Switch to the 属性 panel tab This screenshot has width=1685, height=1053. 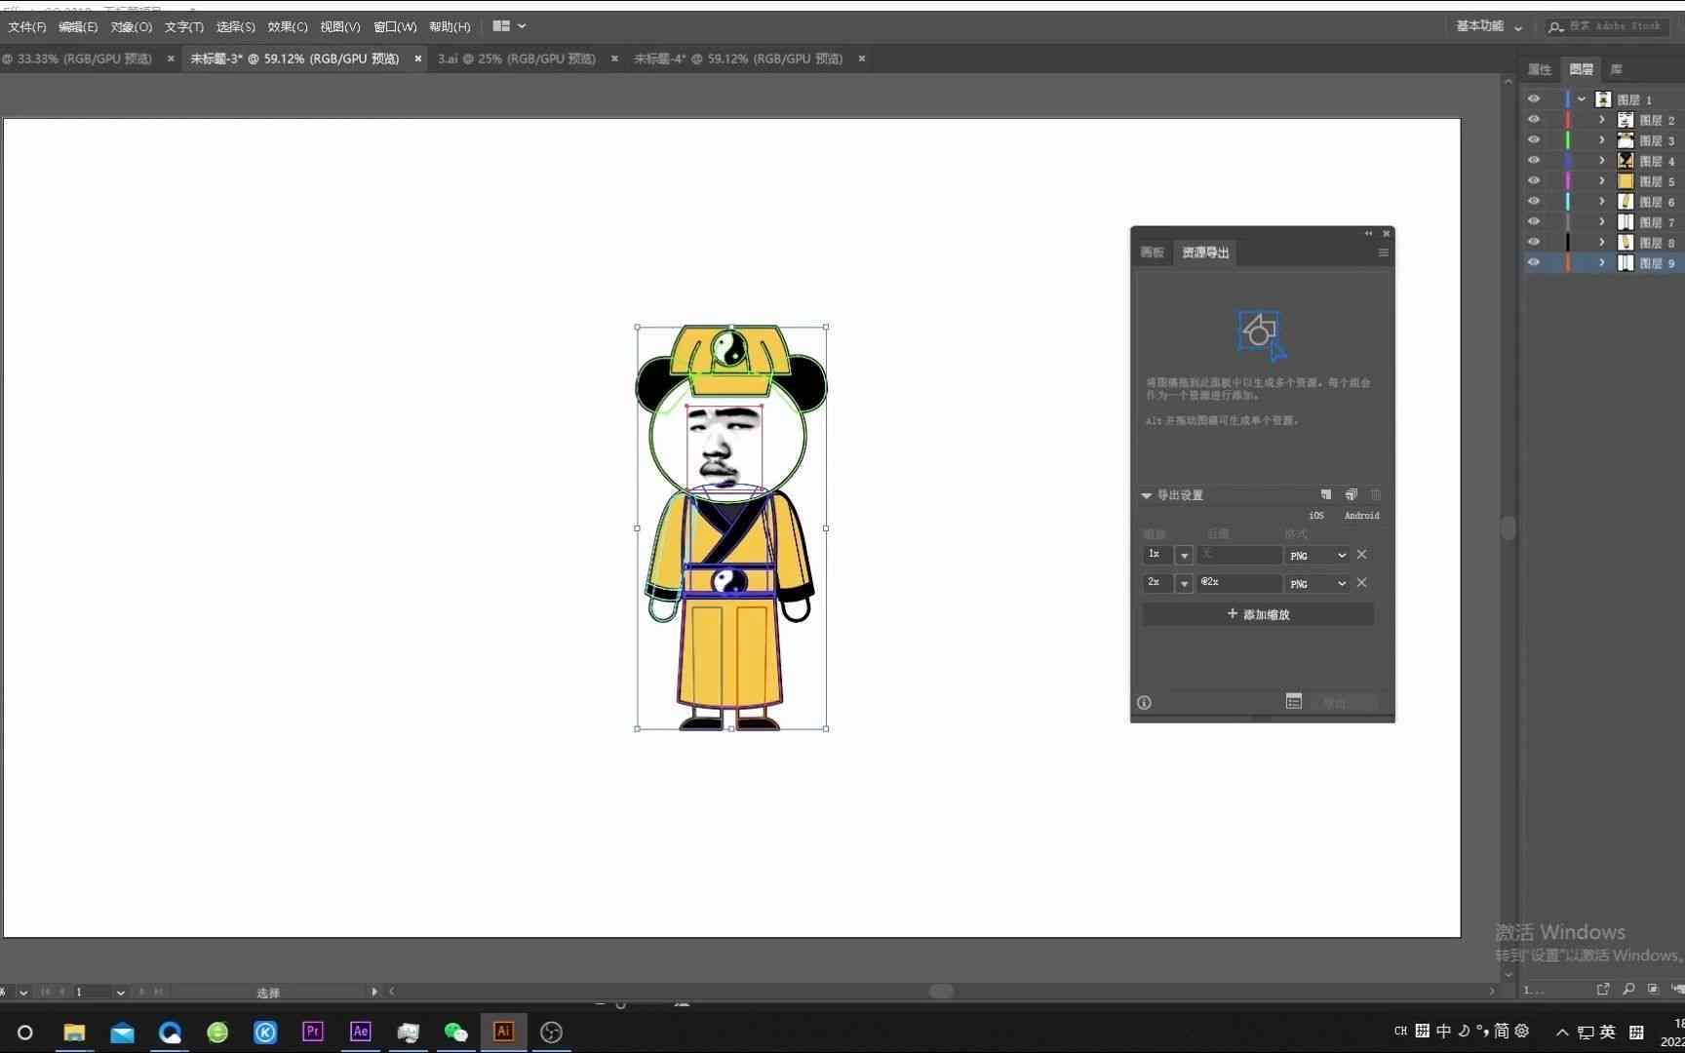tap(1540, 69)
